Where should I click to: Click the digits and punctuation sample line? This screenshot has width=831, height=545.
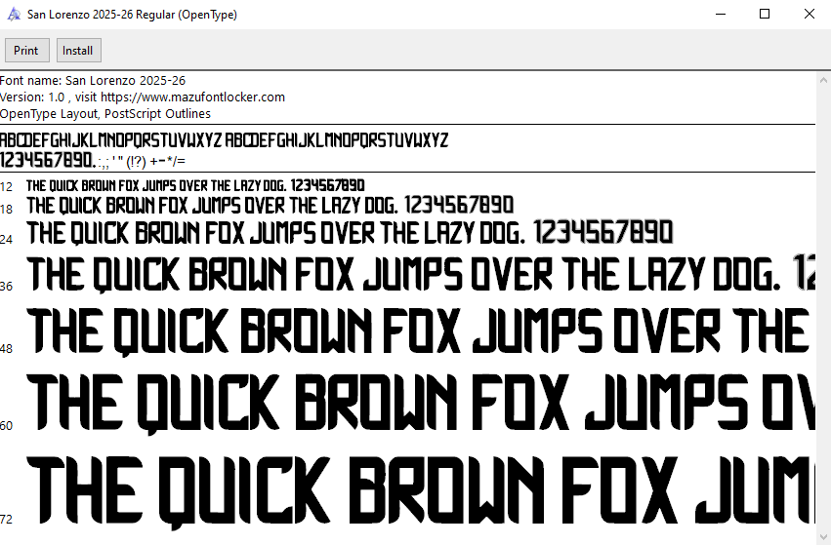[x=93, y=160]
